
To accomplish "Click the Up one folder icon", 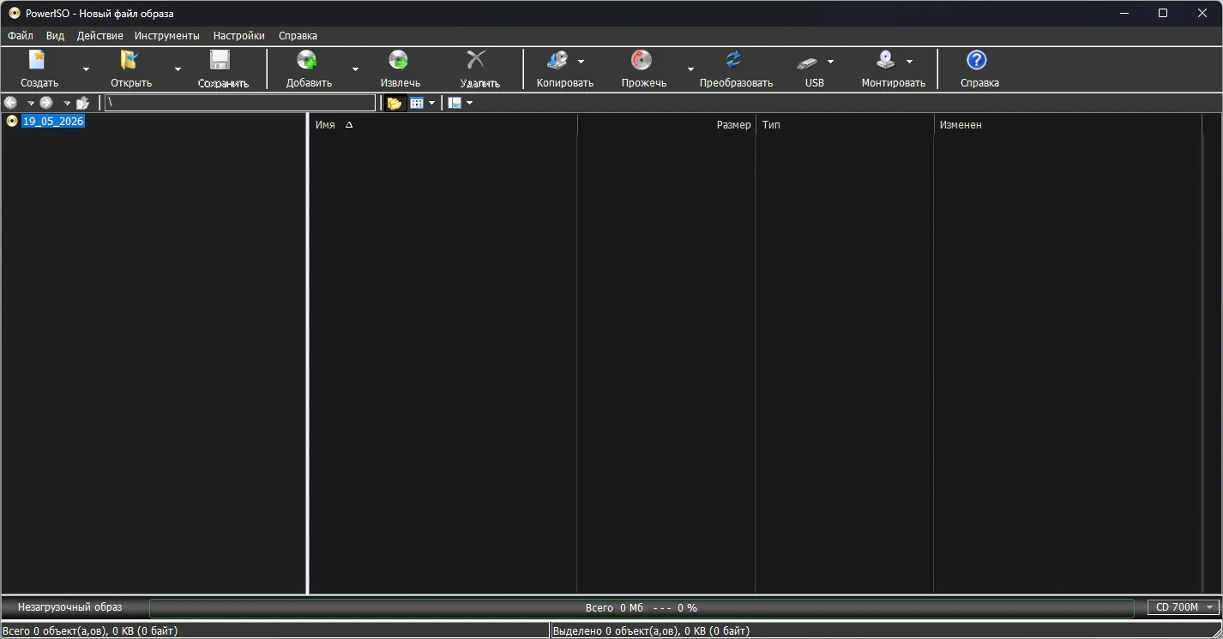I will (82, 103).
